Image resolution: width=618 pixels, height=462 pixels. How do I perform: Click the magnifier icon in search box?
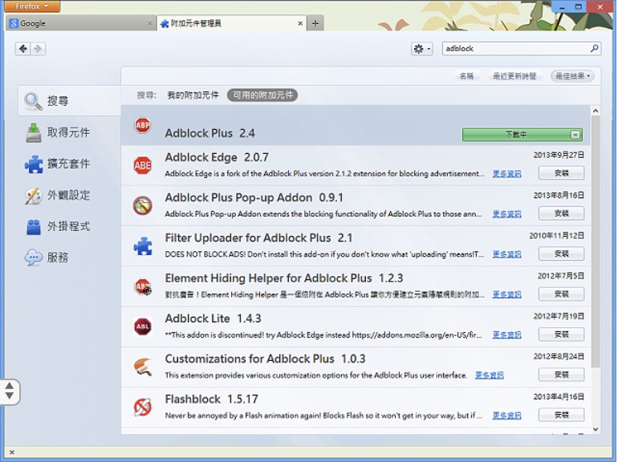tap(594, 48)
